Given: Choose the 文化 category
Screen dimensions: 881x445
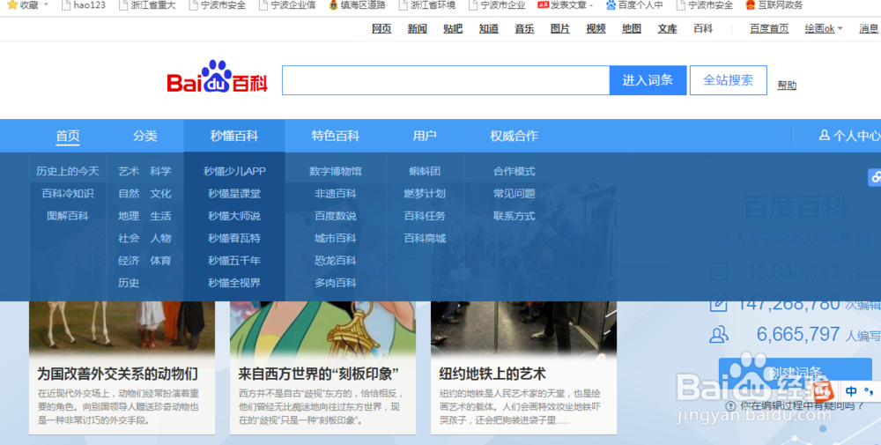Looking at the screenshot, I should 160,193.
